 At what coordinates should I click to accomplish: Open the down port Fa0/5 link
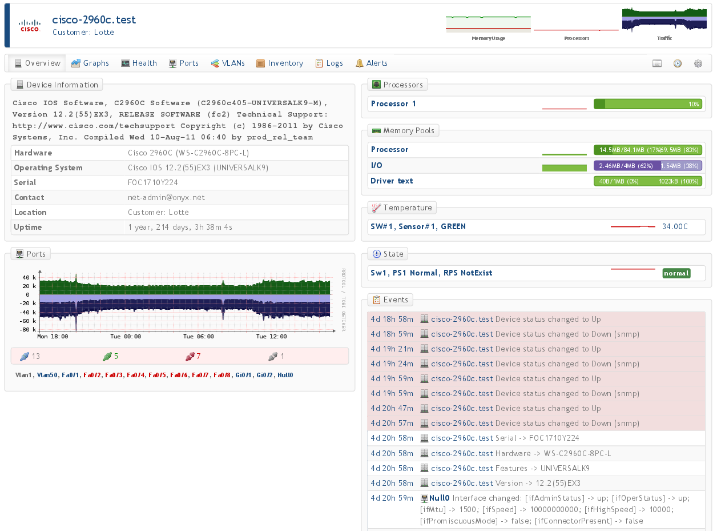coord(157,375)
